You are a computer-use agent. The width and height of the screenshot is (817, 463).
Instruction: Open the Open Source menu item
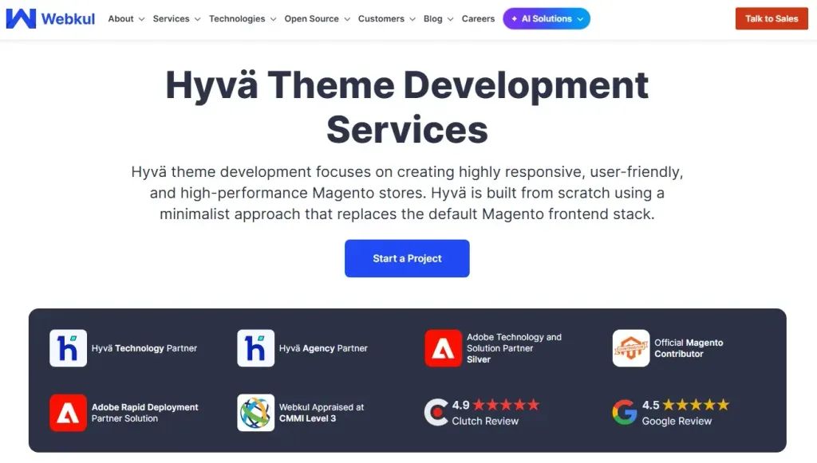[312, 19]
